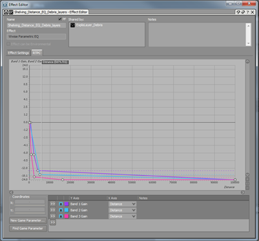The height and width of the screenshot is (241, 259).
Task: Select the curve point at 100000 distance
Action: (x=235, y=180)
